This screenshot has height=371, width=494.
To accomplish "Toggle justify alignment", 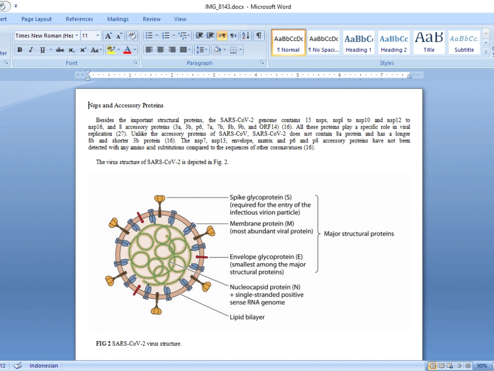I will coord(183,50).
